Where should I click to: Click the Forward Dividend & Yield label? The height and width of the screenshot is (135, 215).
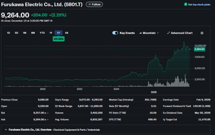[177, 106]
